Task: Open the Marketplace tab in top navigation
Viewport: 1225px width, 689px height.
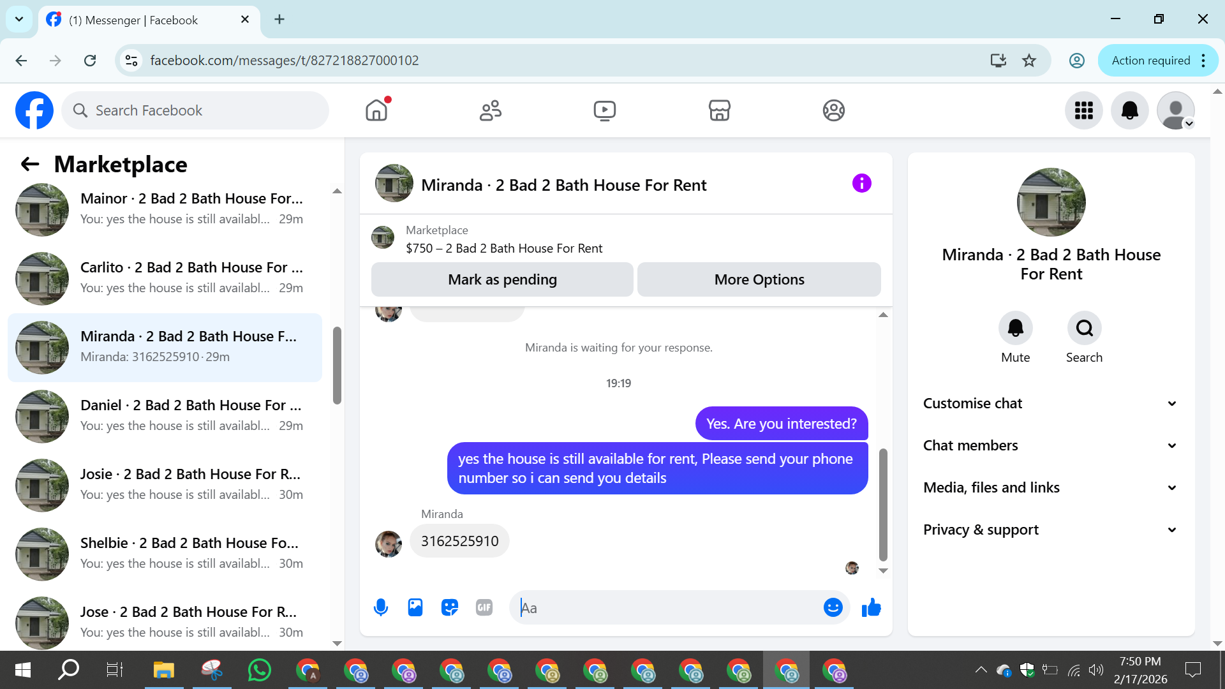Action: (719, 110)
